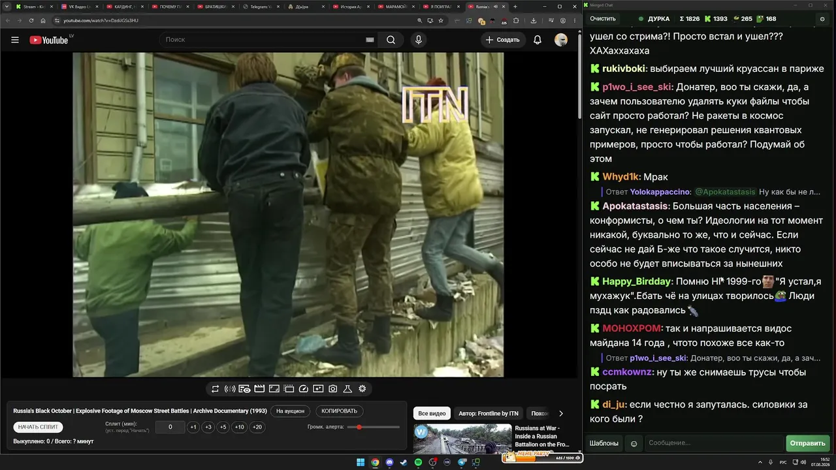This screenshot has height=470, width=836.
Task: Open Spotify from the taskbar
Action: 419,462
